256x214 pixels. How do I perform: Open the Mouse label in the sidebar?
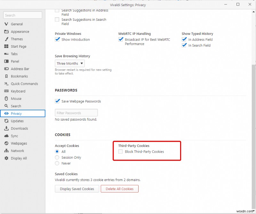coord(16,99)
